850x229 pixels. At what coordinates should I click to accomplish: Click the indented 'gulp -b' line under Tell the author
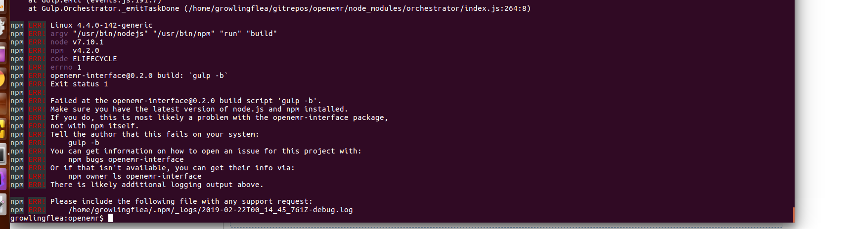click(84, 143)
